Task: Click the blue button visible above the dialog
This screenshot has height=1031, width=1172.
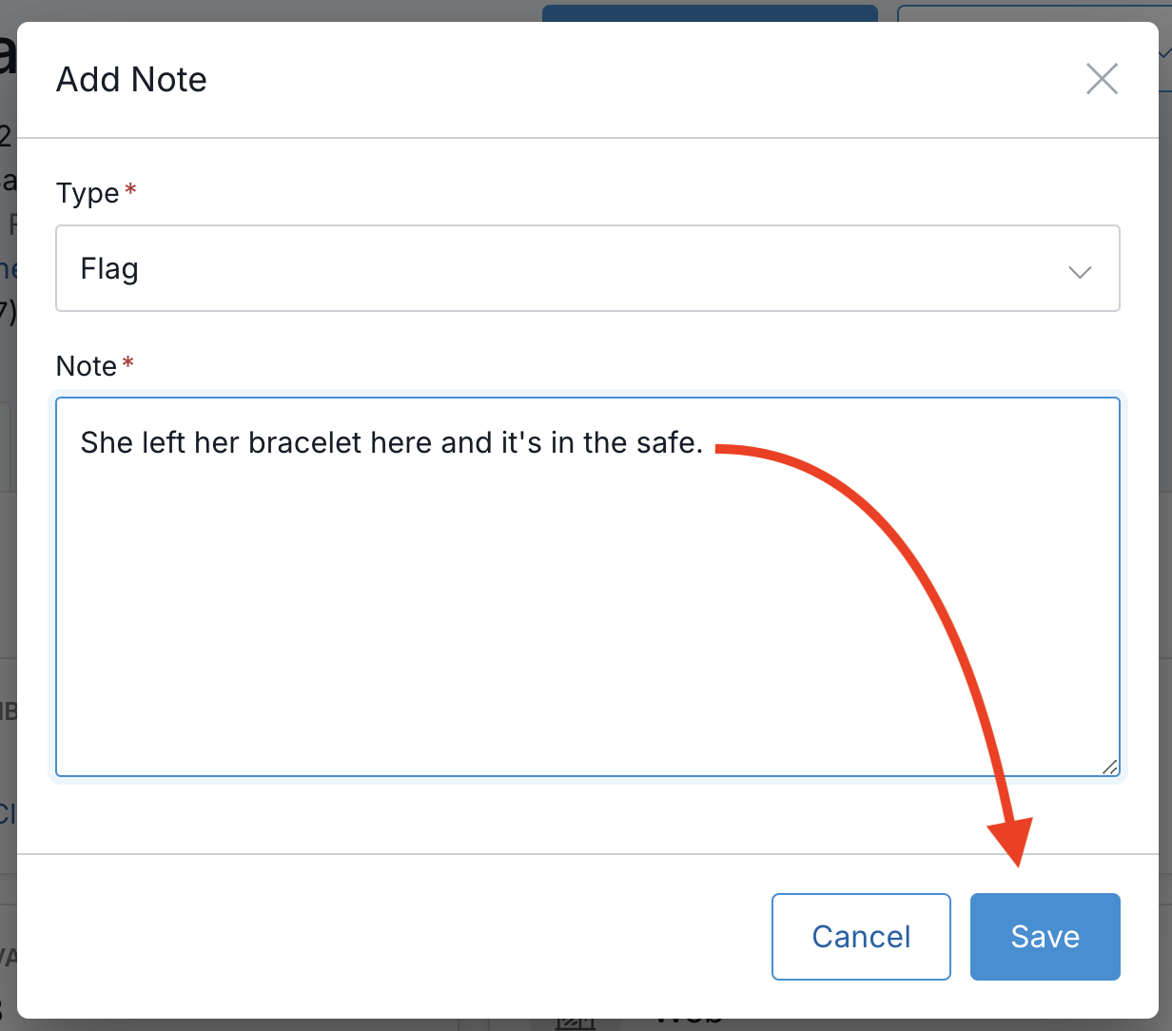Action: pos(709,12)
